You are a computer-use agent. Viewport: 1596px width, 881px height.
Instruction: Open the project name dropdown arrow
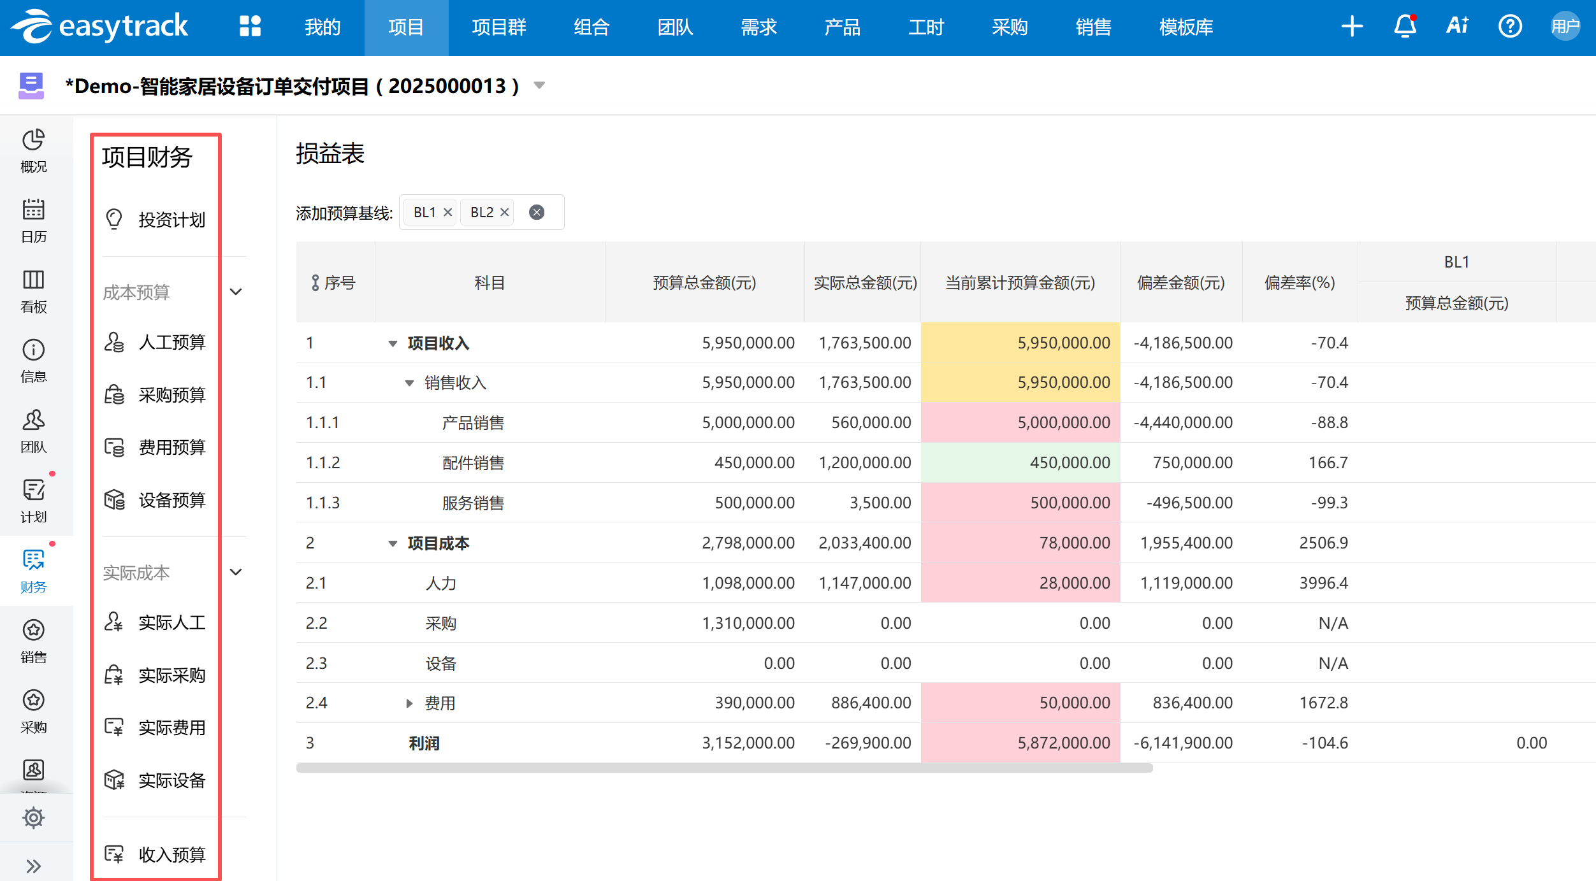click(539, 85)
